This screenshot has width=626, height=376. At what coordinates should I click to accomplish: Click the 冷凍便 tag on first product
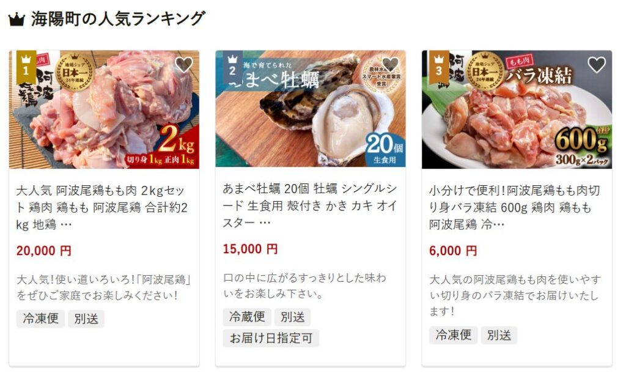41,319
